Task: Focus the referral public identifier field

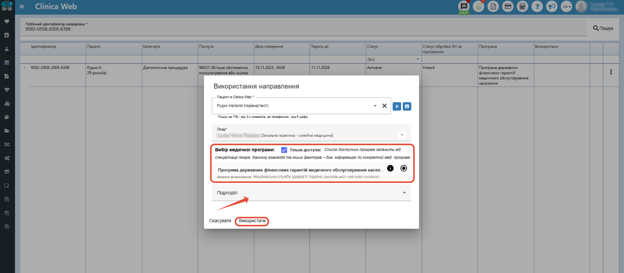Action: tap(303, 29)
